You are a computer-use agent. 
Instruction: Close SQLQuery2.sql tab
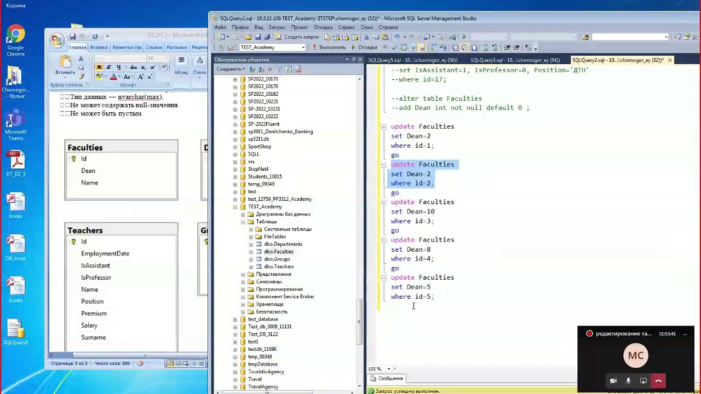pos(670,60)
